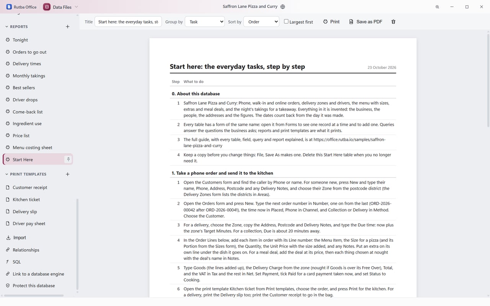Open the Price list report
Image resolution: width=490 pixels, height=306 pixels.
pos(38,135)
